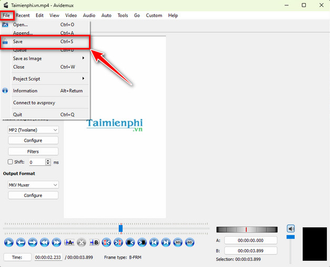The height and width of the screenshot is (267, 330).
Task: Decrease the Shift value with down arrow
Action: coord(48,163)
